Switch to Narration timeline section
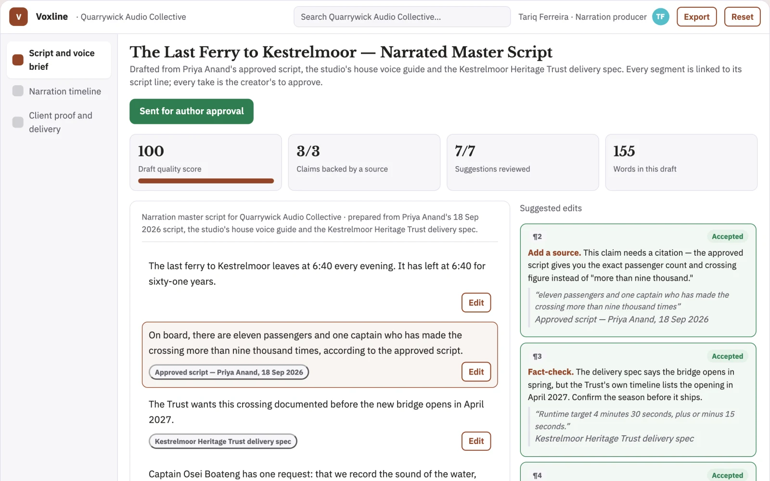 (59, 91)
